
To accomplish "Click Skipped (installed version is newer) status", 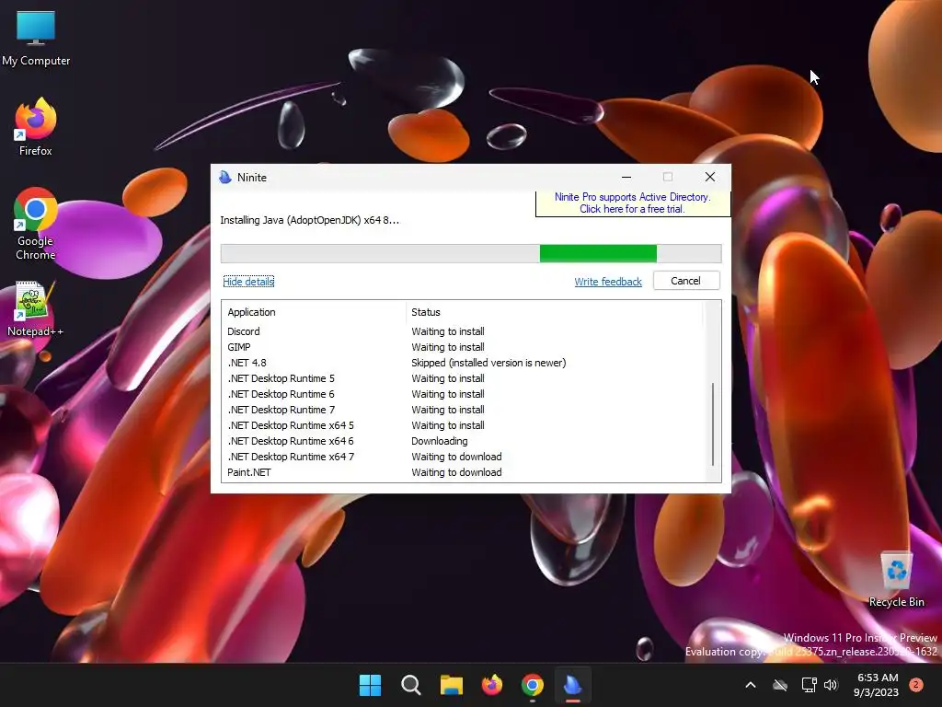I will point(488,363).
